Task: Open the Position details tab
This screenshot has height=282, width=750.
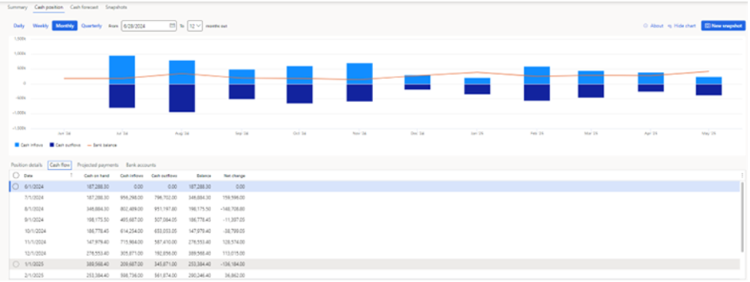Action: [27, 165]
